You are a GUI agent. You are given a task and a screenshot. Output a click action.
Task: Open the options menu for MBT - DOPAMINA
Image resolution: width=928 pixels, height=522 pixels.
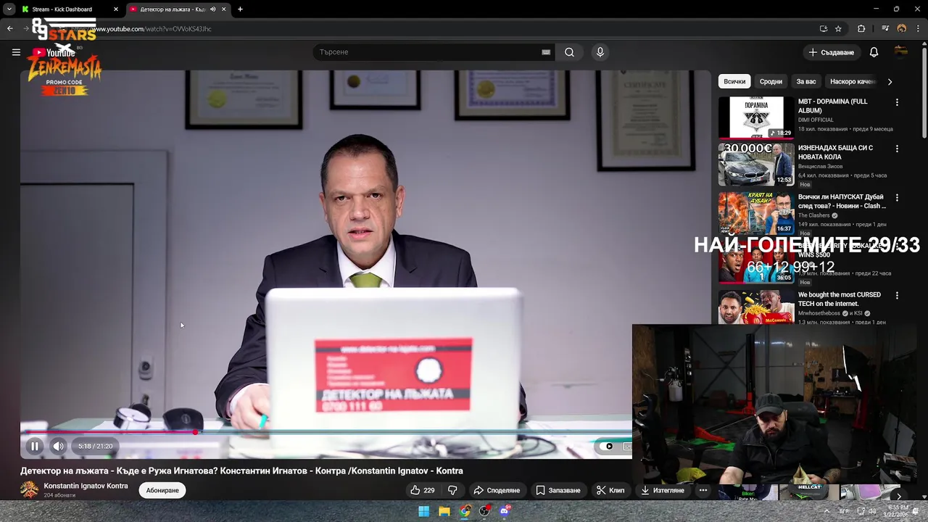pos(897,102)
